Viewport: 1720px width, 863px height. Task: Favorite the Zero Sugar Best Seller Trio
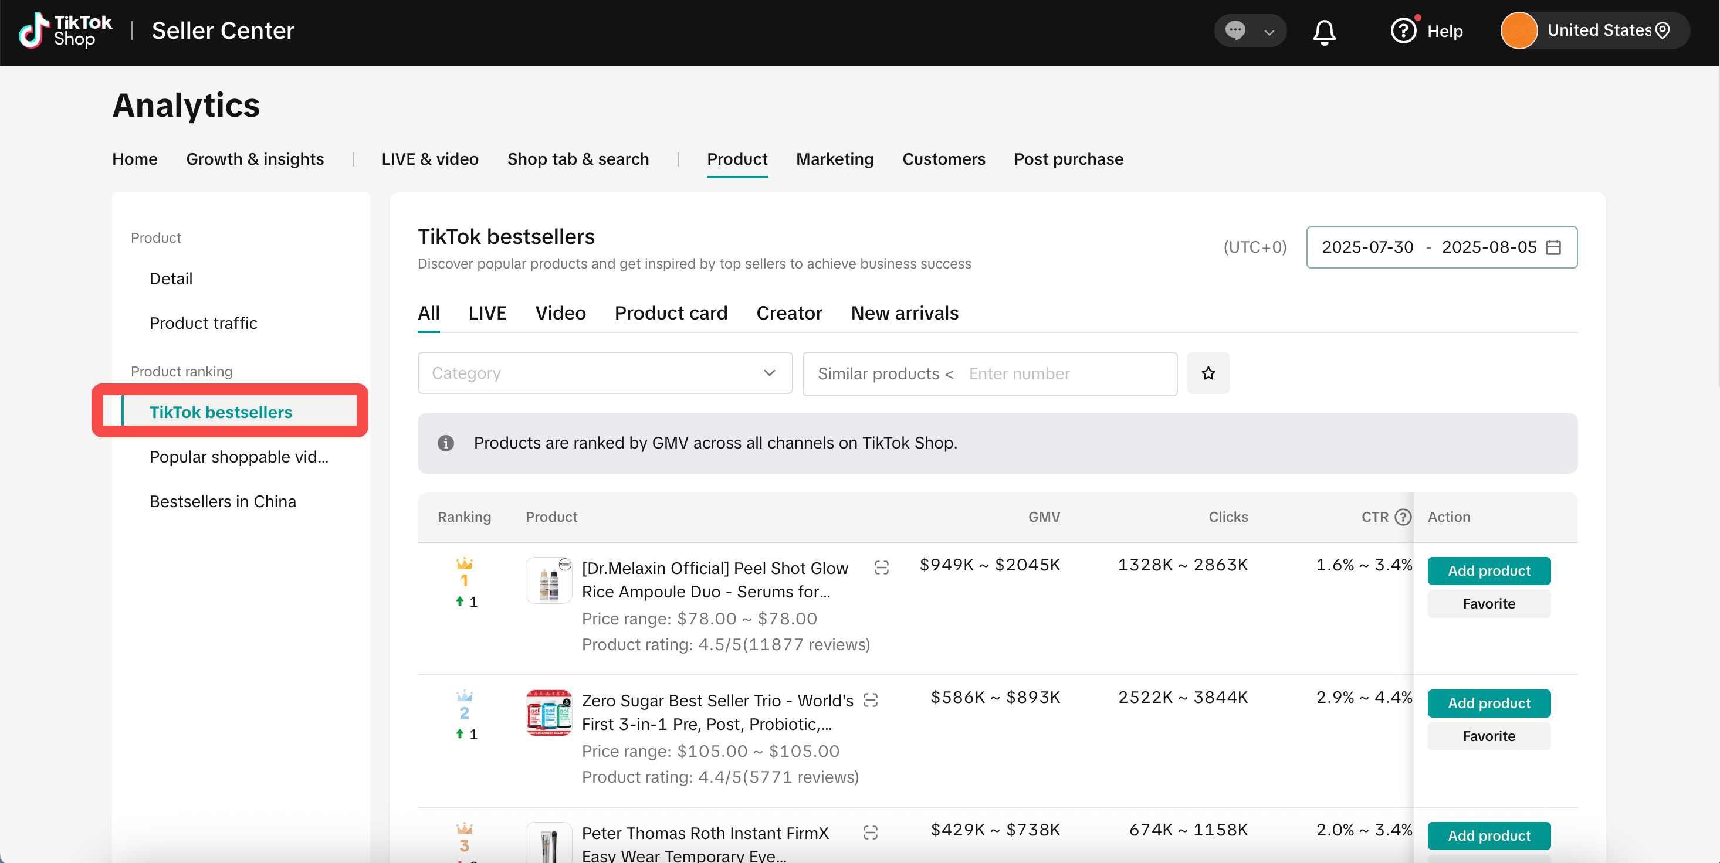(1488, 736)
